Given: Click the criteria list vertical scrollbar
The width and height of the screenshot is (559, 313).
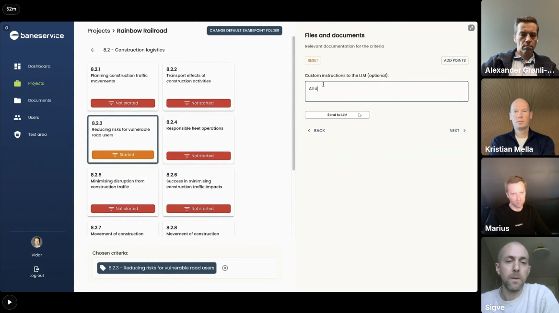Looking at the screenshot, I should 294,103.
